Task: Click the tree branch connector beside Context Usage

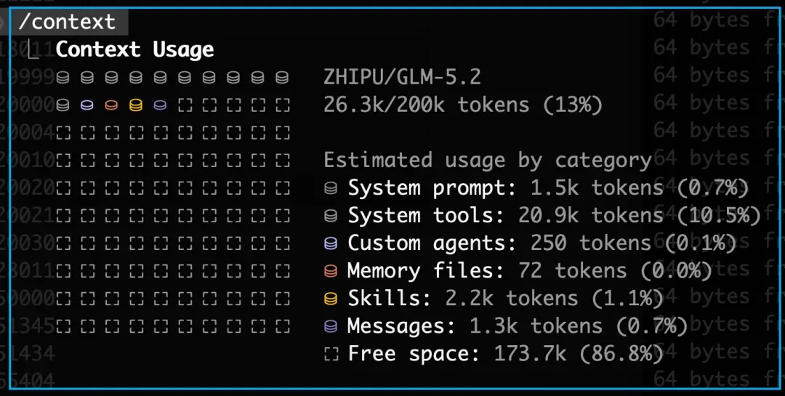Action: (x=33, y=49)
